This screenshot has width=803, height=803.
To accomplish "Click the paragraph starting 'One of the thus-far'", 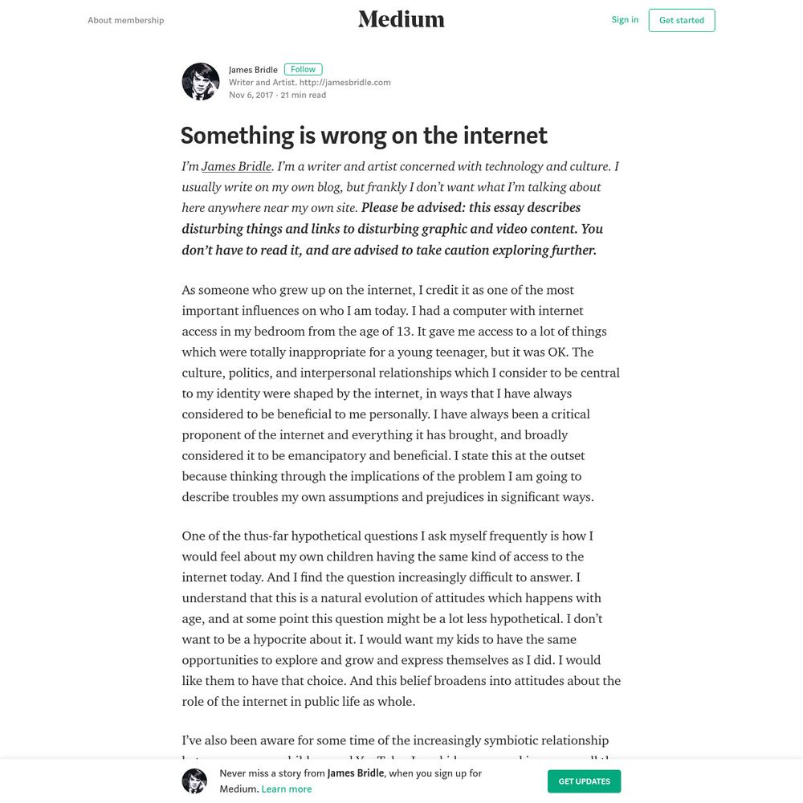I will click(x=401, y=618).
